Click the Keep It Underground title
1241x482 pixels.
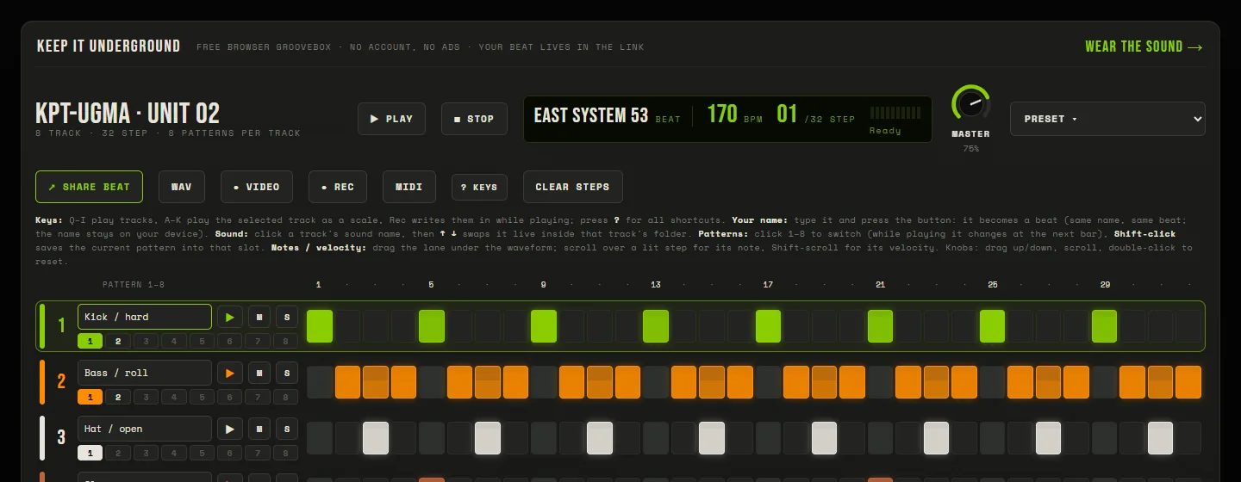pyautogui.click(x=109, y=46)
